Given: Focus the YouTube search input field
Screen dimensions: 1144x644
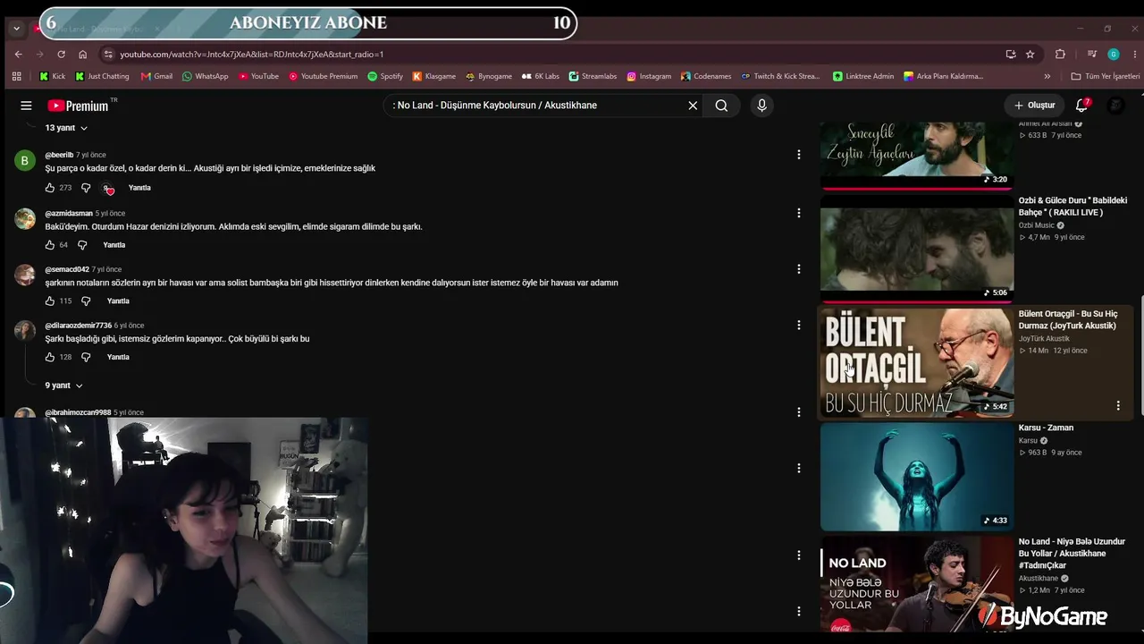Looking at the screenshot, I should [x=536, y=106].
